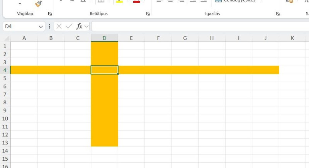Click the active cell D4
Viewport: 309px width, 168px height.
[104, 70]
